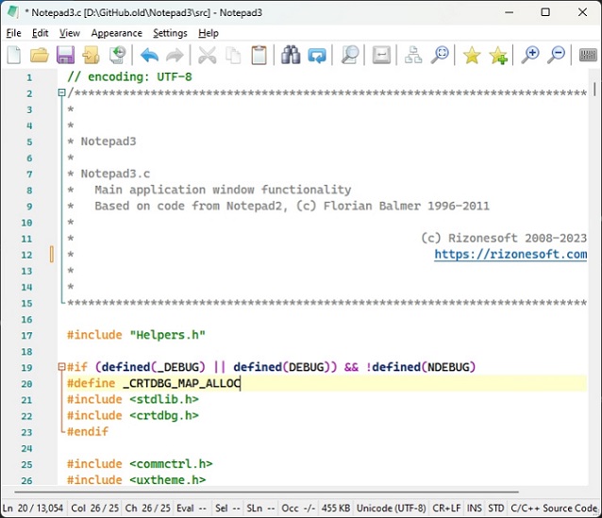Open the Edit menu
Image resolution: width=602 pixels, height=518 pixels.
click(40, 33)
